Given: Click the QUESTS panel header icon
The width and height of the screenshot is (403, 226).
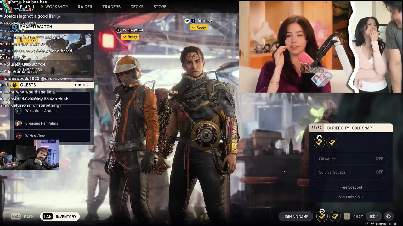Looking at the screenshot, I should tap(14, 85).
